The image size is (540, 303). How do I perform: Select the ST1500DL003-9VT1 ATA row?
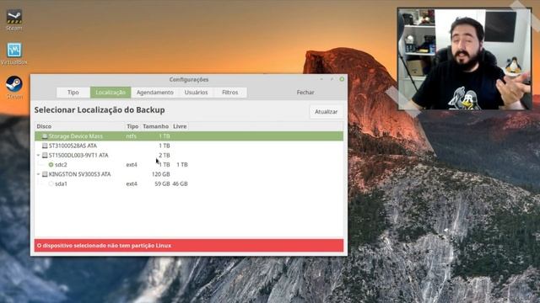[189, 155]
